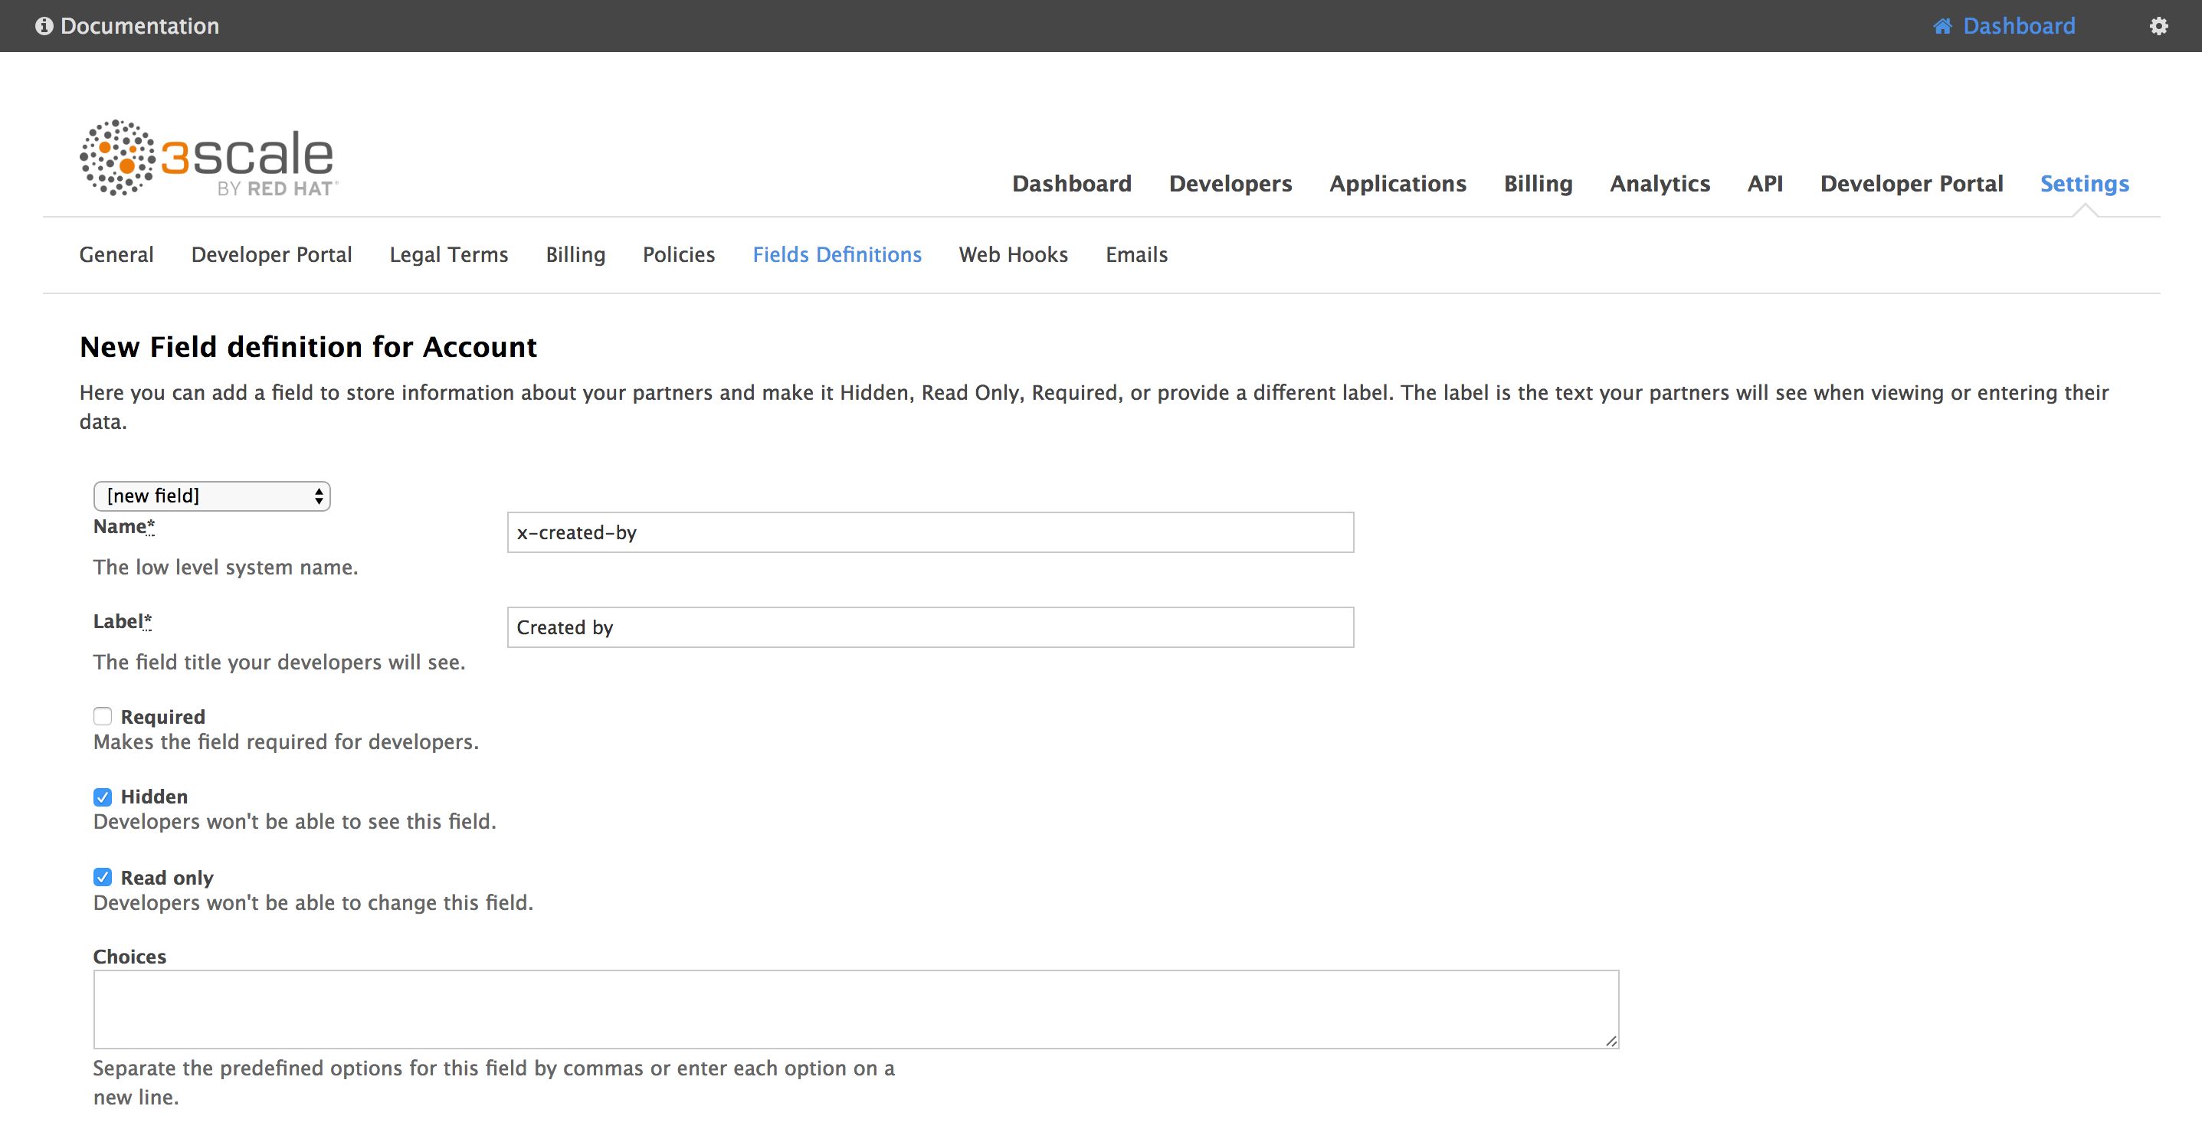
Task: Click the Documentation info icon
Action: point(44,25)
